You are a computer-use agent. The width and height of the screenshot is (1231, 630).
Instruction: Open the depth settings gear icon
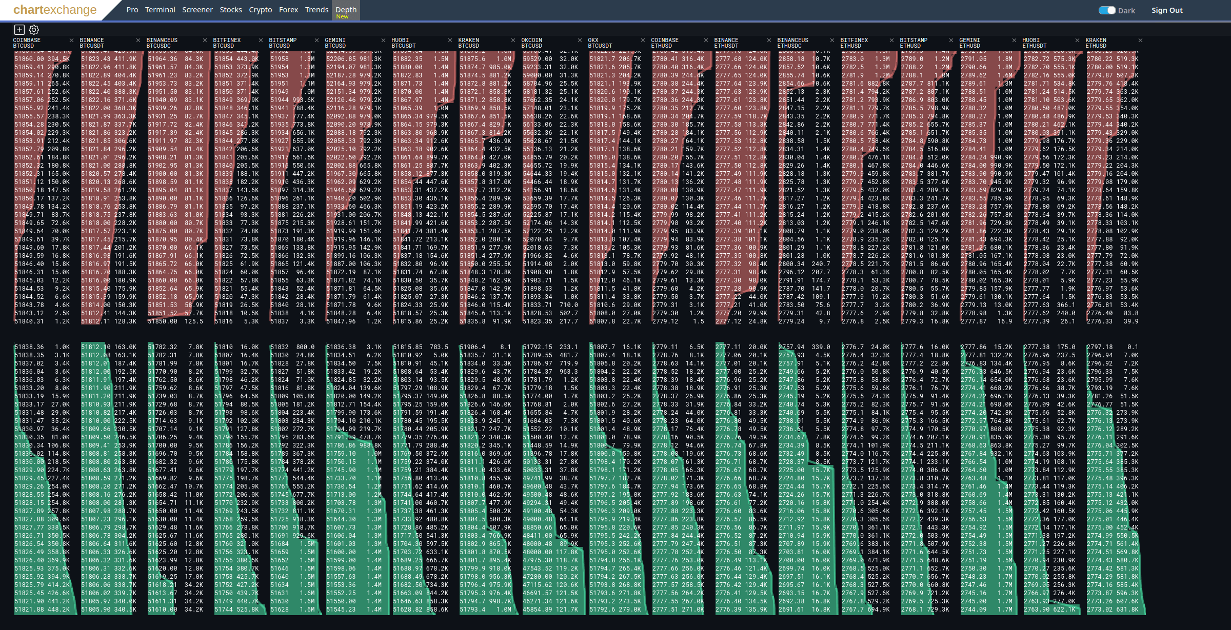[x=34, y=30]
